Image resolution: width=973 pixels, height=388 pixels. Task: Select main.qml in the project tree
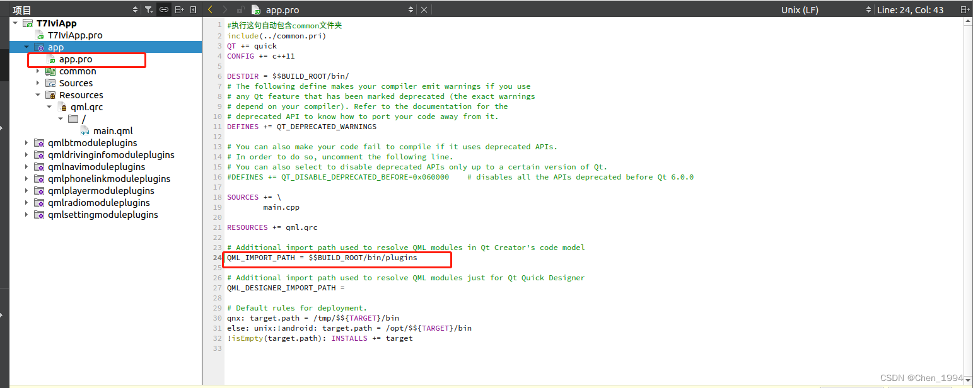point(114,130)
